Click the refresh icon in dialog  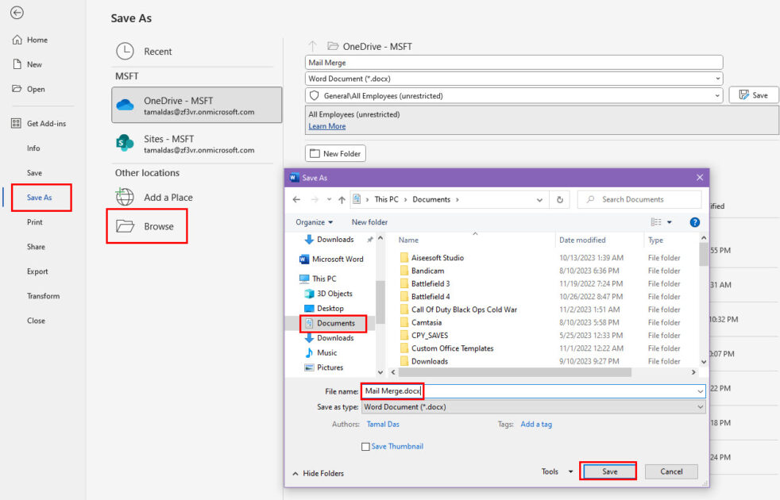(560, 200)
